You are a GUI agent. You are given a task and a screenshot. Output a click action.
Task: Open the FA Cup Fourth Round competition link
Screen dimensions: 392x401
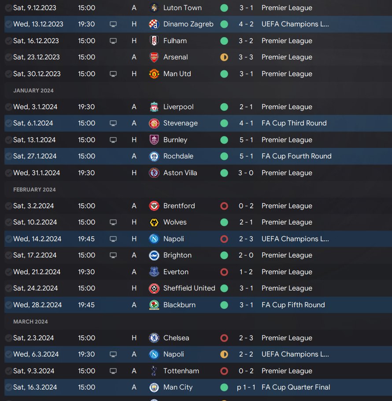tap(296, 156)
